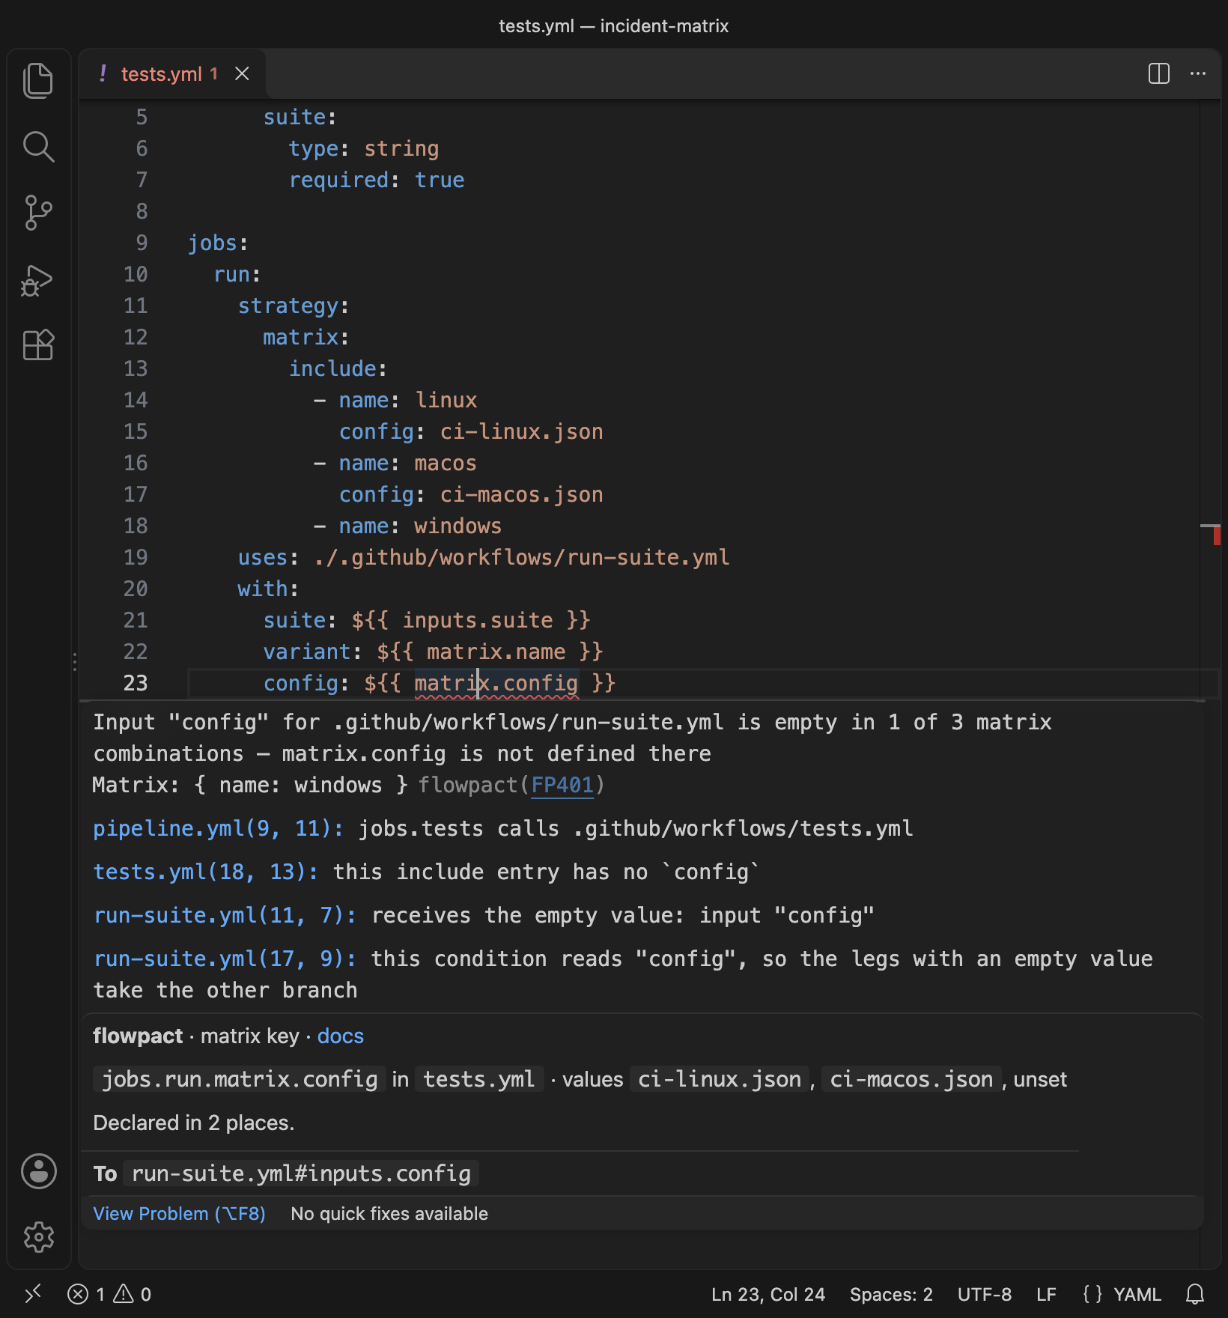
Task: Select the tests.yml editor tab
Action: tap(172, 74)
